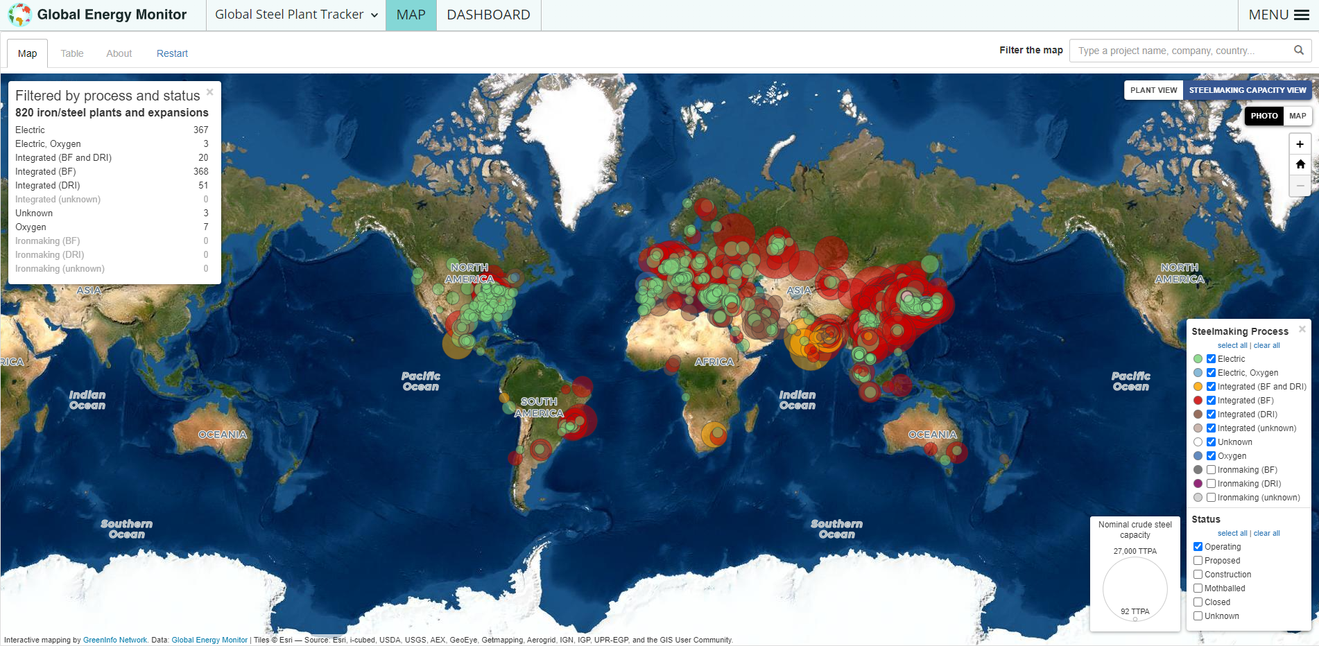Click select all under Steelmaking Process
The width and height of the screenshot is (1319, 646).
coord(1232,345)
